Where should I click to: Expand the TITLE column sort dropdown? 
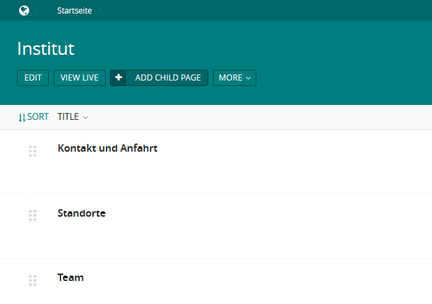tap(73, 117)
